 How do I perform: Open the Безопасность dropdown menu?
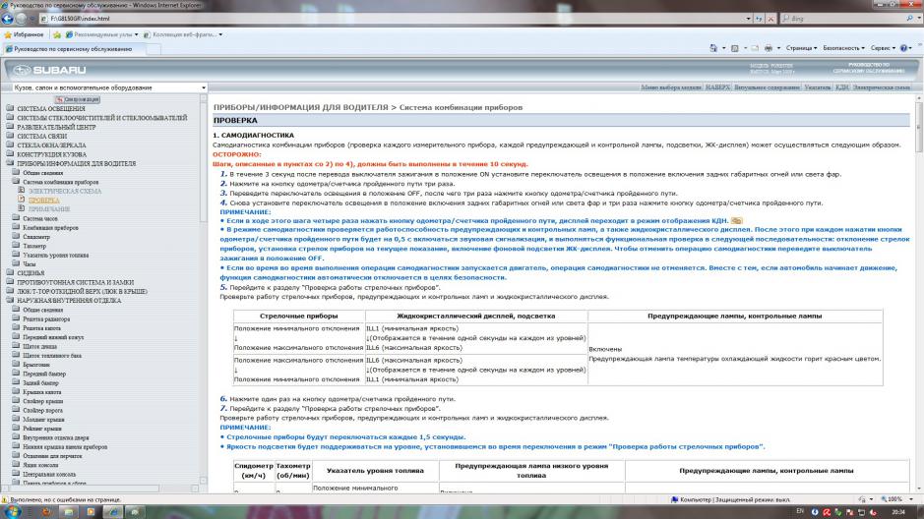tap(844, 48)
